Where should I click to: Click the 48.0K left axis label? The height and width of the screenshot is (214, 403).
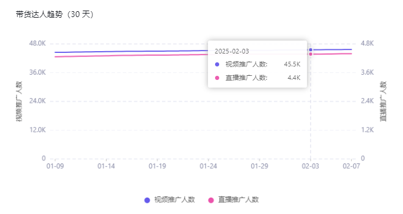(x=38, y=44)
